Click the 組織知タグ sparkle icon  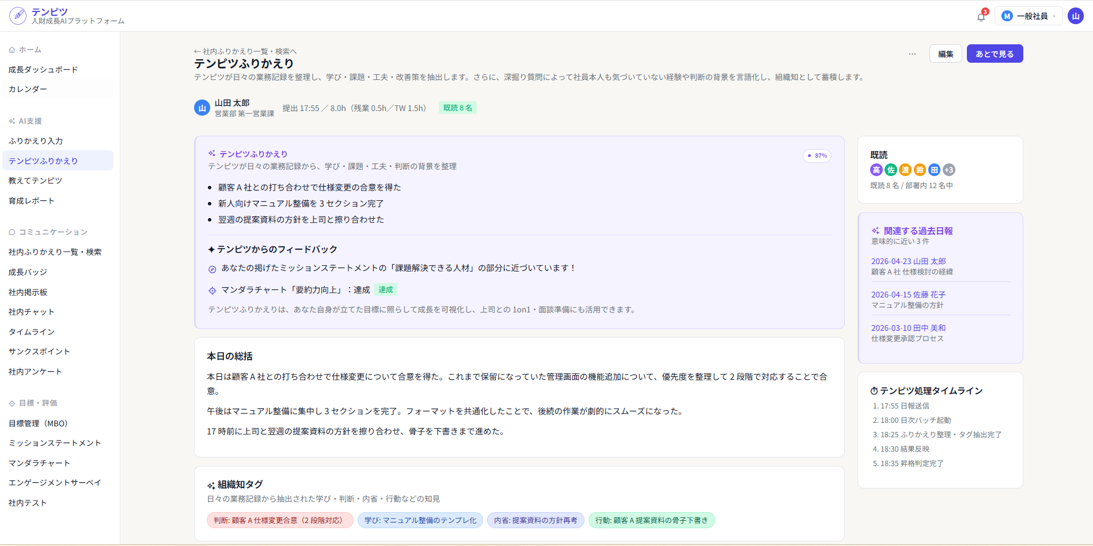point(211,486)
